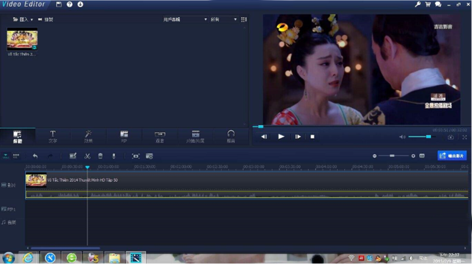The image size is (472, 264).
Task: Click the Edit clip icon in the timeline toolbar
Action: [73, 156]
